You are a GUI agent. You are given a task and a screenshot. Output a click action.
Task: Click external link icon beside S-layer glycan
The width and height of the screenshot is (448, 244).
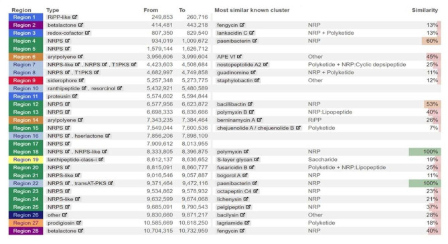click(x=256, y=159)
